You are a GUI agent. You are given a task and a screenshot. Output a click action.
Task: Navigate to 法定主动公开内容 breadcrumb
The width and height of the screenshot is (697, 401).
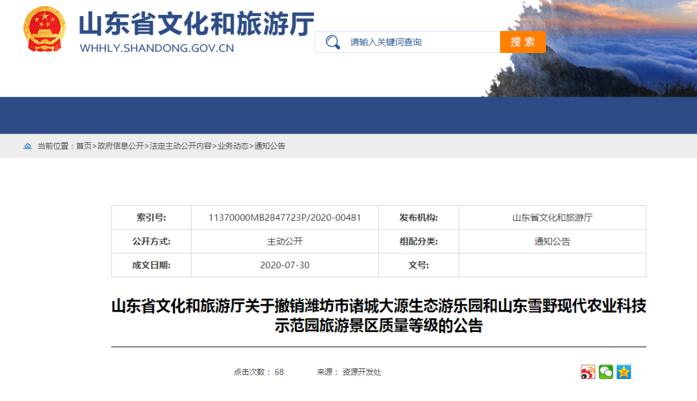click(181, 146)
